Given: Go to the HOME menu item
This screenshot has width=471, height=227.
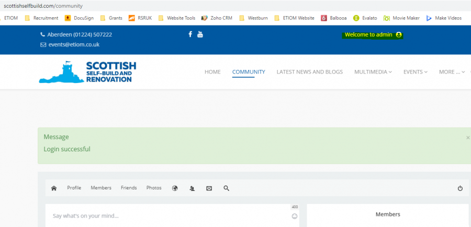Looking at the screenshot, I should pyautogui.click(x=212, y=72).
